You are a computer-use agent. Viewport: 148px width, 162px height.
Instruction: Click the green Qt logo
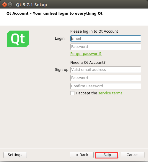click(x=18, y=39)
